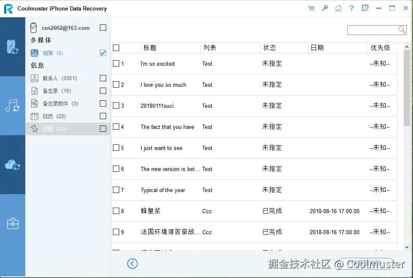Click the csn2002@163.com account label

66,28
